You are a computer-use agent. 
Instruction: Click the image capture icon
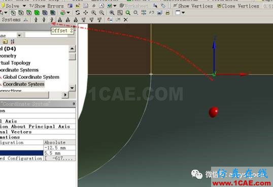click(x=160, y=13)
